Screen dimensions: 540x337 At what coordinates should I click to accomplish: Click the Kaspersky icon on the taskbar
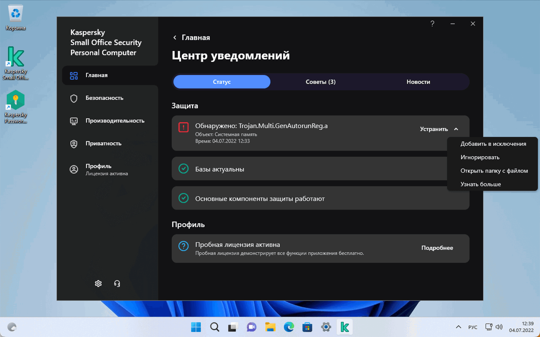[x=345, y=327]
